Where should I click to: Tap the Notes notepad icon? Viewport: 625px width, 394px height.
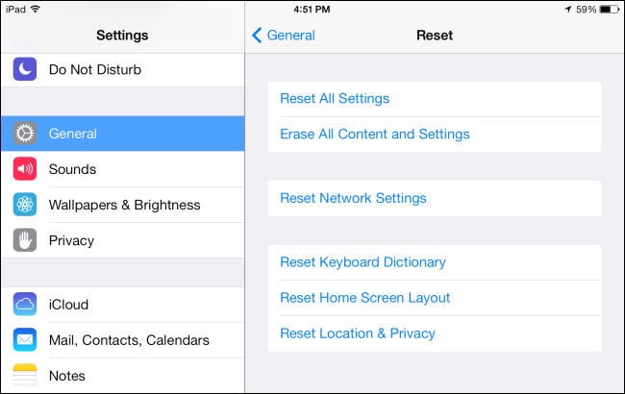[25, 375]
